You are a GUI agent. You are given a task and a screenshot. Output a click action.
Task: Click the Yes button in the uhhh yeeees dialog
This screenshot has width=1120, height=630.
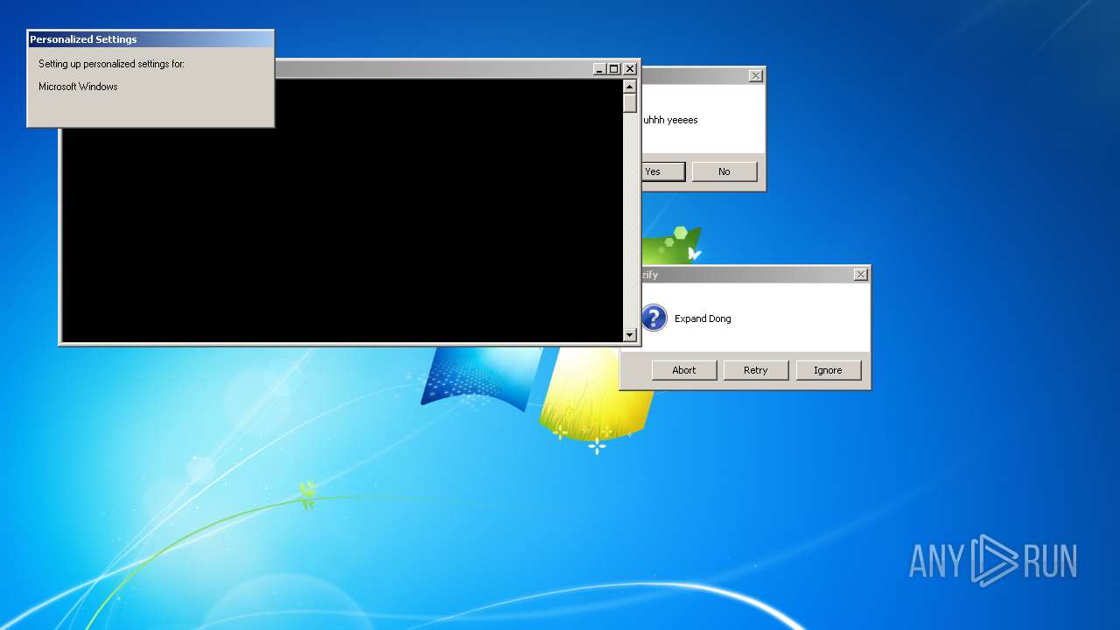pos(663,171)
